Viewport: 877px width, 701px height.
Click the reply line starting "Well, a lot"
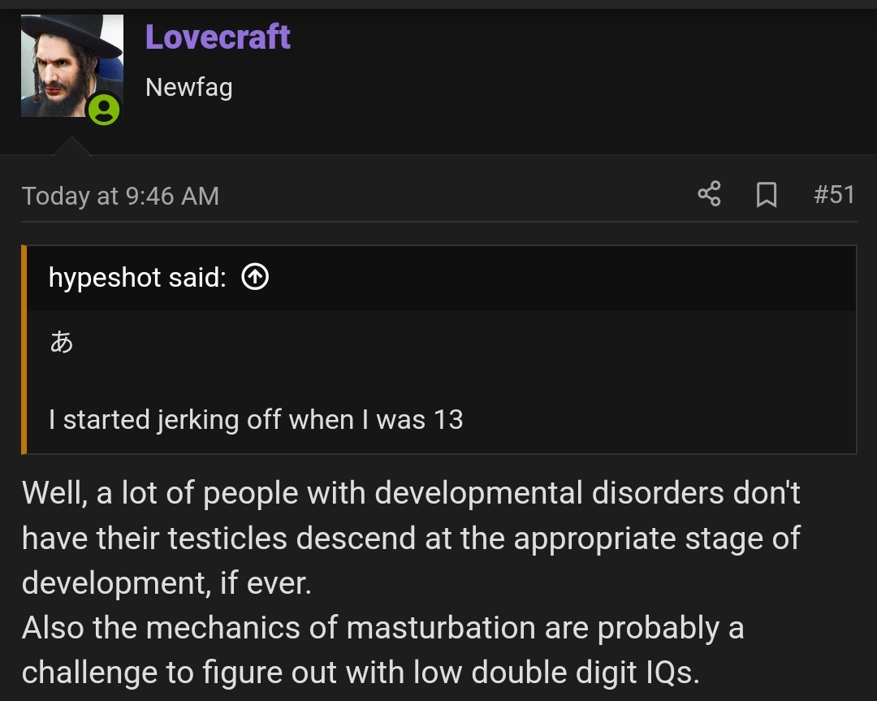411,493
